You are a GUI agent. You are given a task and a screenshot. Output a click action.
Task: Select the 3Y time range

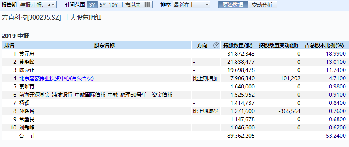(x=92, y=5)
